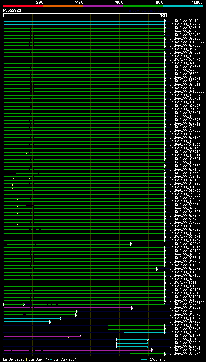Viewport: 206px width, 362px height.
Task: Click label UniRef100_C6TGT5
Action: pyautogui.click(x=185, y=247)
